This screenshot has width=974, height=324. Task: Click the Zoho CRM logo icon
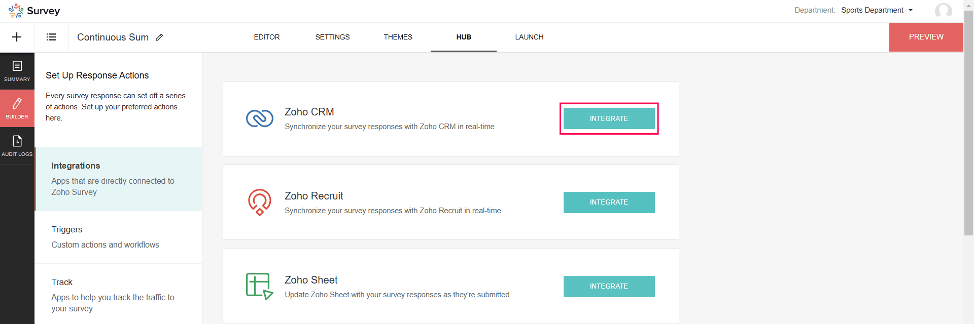point(260,118)
